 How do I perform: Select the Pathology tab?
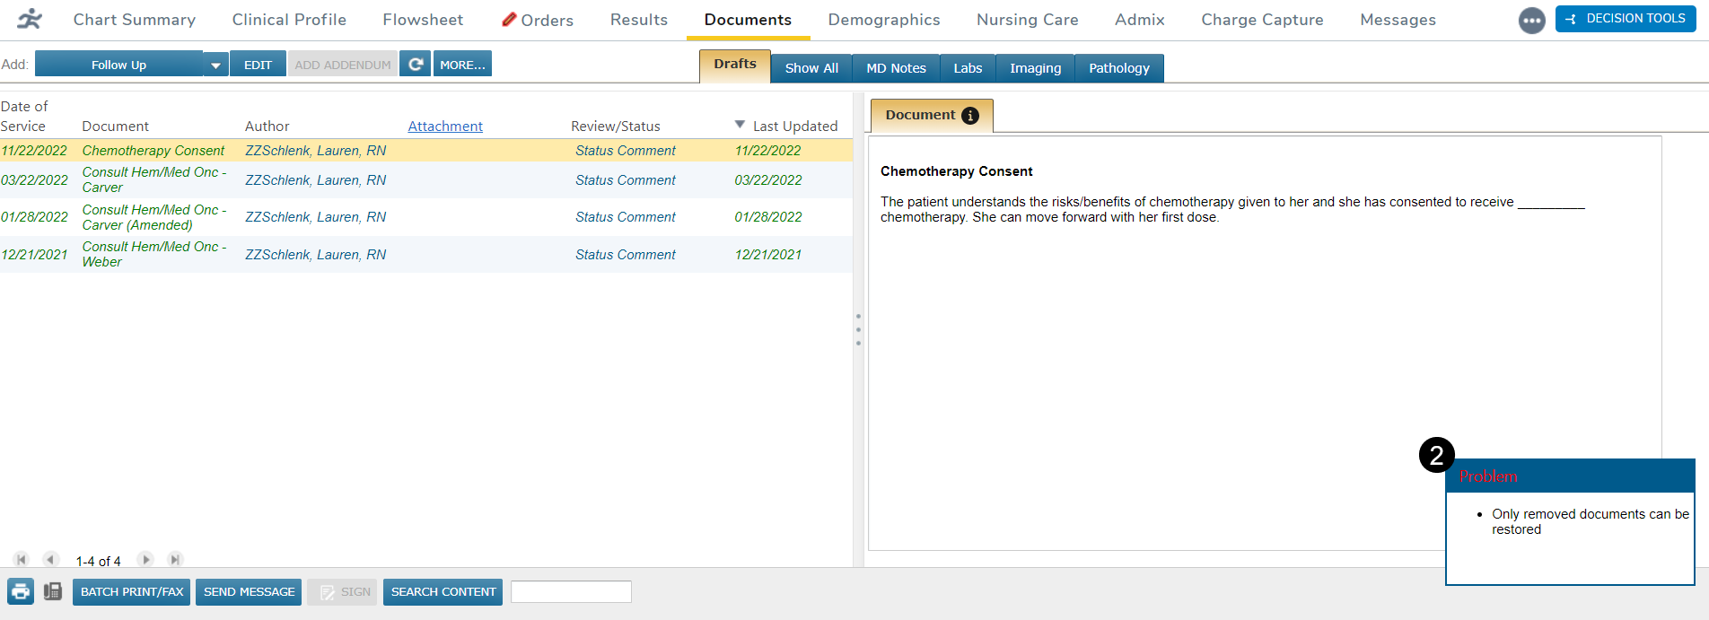pyautogui.click(x=1118, y=68)
